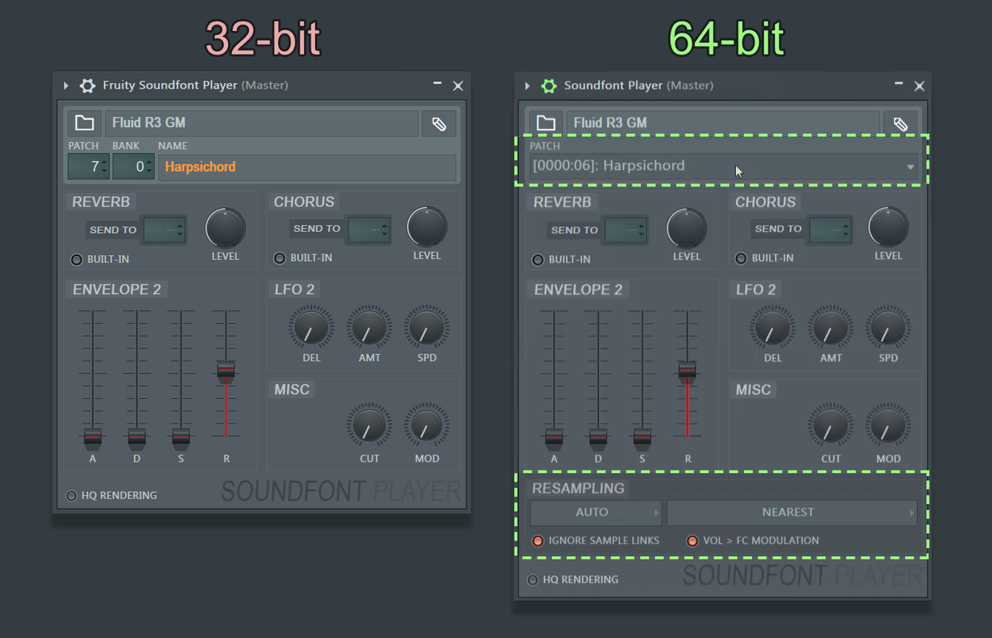Open soundfont file folder in 64-bit window
This screenshot has width=992, height=638.
pyautogui.click(x=545, y=123)
